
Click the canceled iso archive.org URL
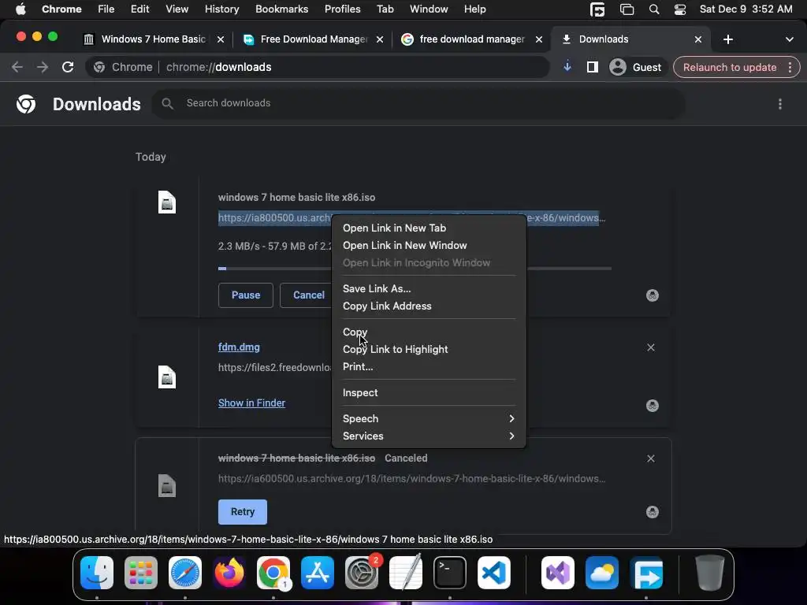click(411, 479)
